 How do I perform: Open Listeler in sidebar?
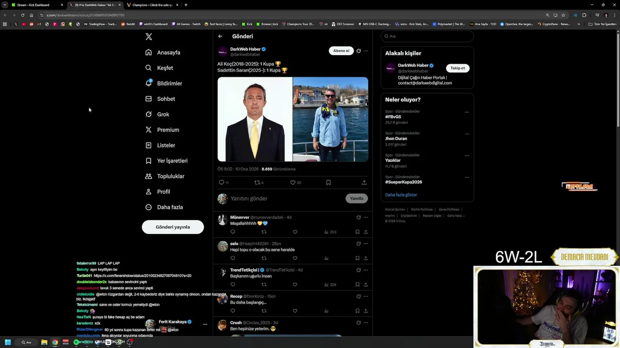(160, 145)
